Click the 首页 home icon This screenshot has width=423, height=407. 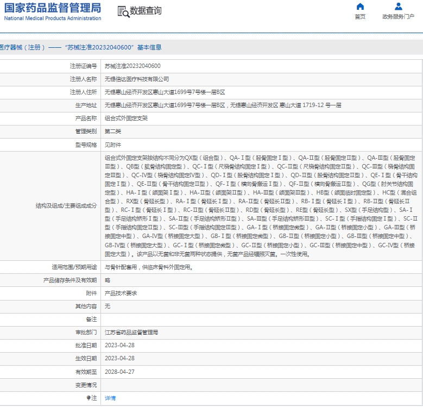(360, 7)
